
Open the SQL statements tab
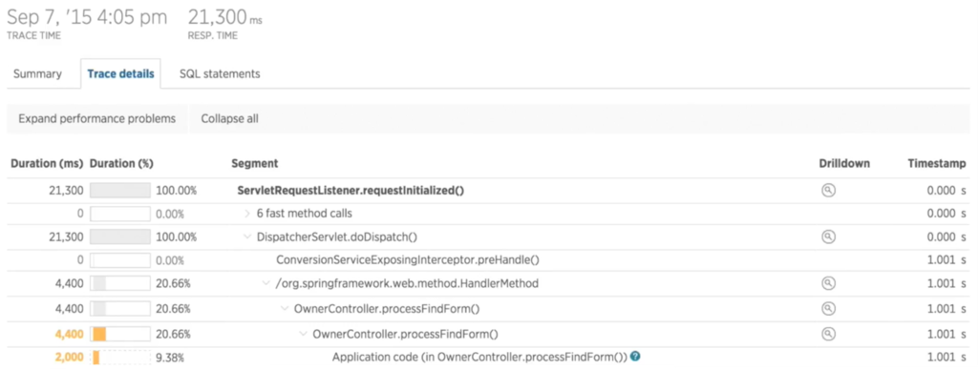(x=220, y=73)
